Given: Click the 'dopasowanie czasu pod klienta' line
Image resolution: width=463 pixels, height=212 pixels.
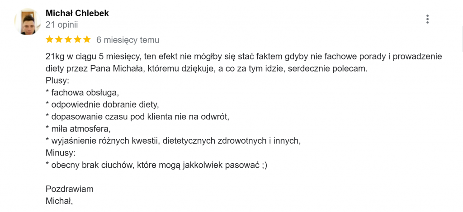Looking at the screenshot, I should tap(137, 117).
